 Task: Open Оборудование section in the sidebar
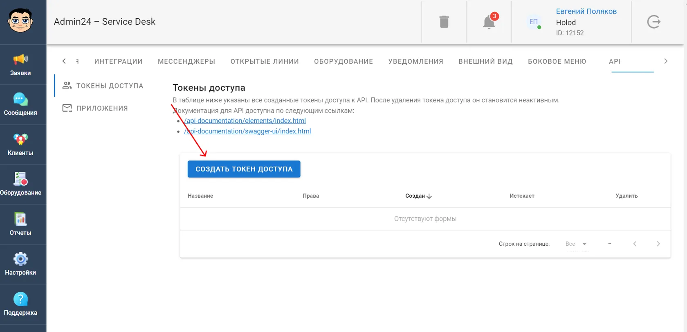20,185
